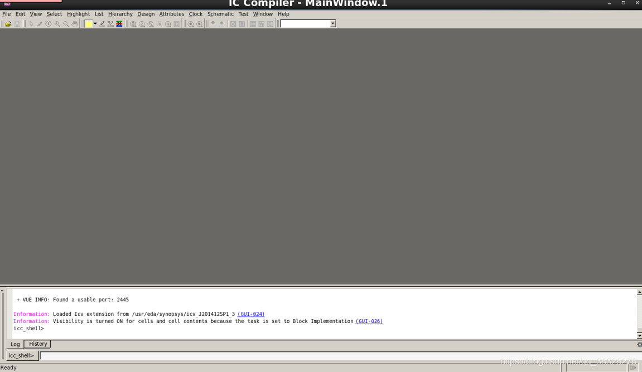Open the Edit menu
Image resolution: width=642 pixels, height=372 pixels.
pos(20,14)
